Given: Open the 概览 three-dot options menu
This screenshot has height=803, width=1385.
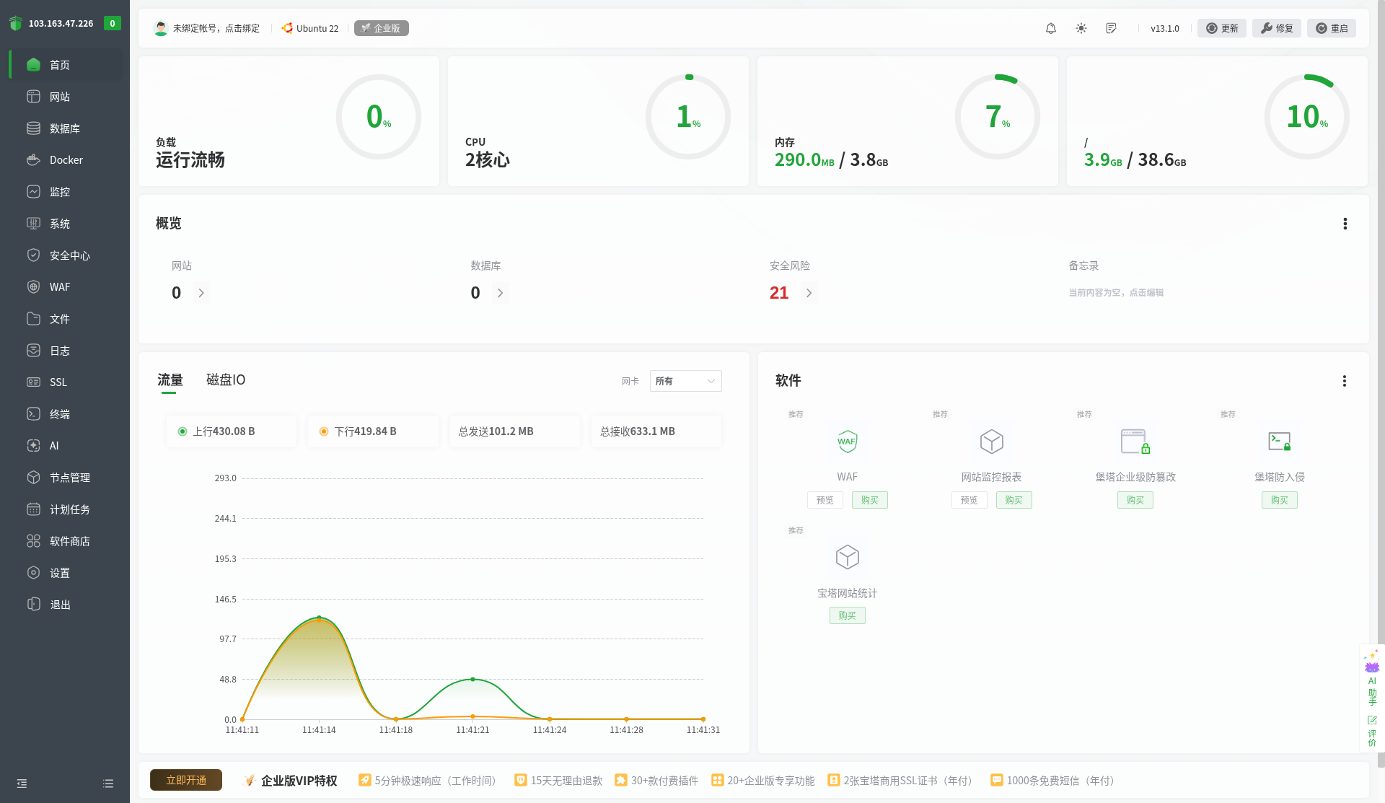Looking at the screenshot, I should [1345, 224].
